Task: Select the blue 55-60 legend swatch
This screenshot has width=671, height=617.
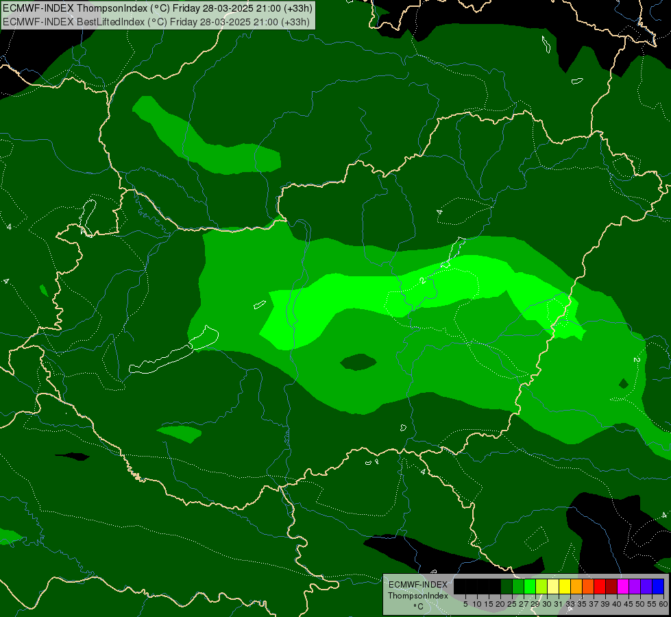Action: [x=658, y=586]
